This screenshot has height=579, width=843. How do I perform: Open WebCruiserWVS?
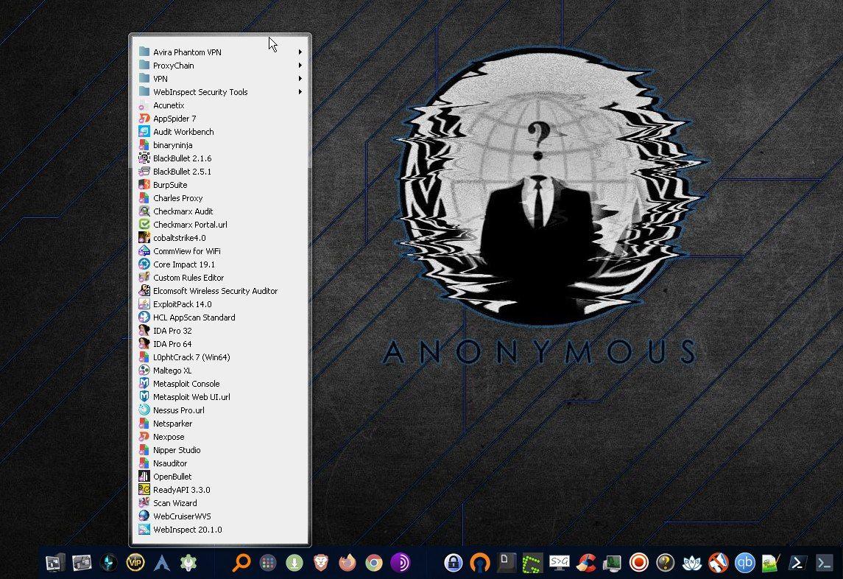(x=220, y=516)
